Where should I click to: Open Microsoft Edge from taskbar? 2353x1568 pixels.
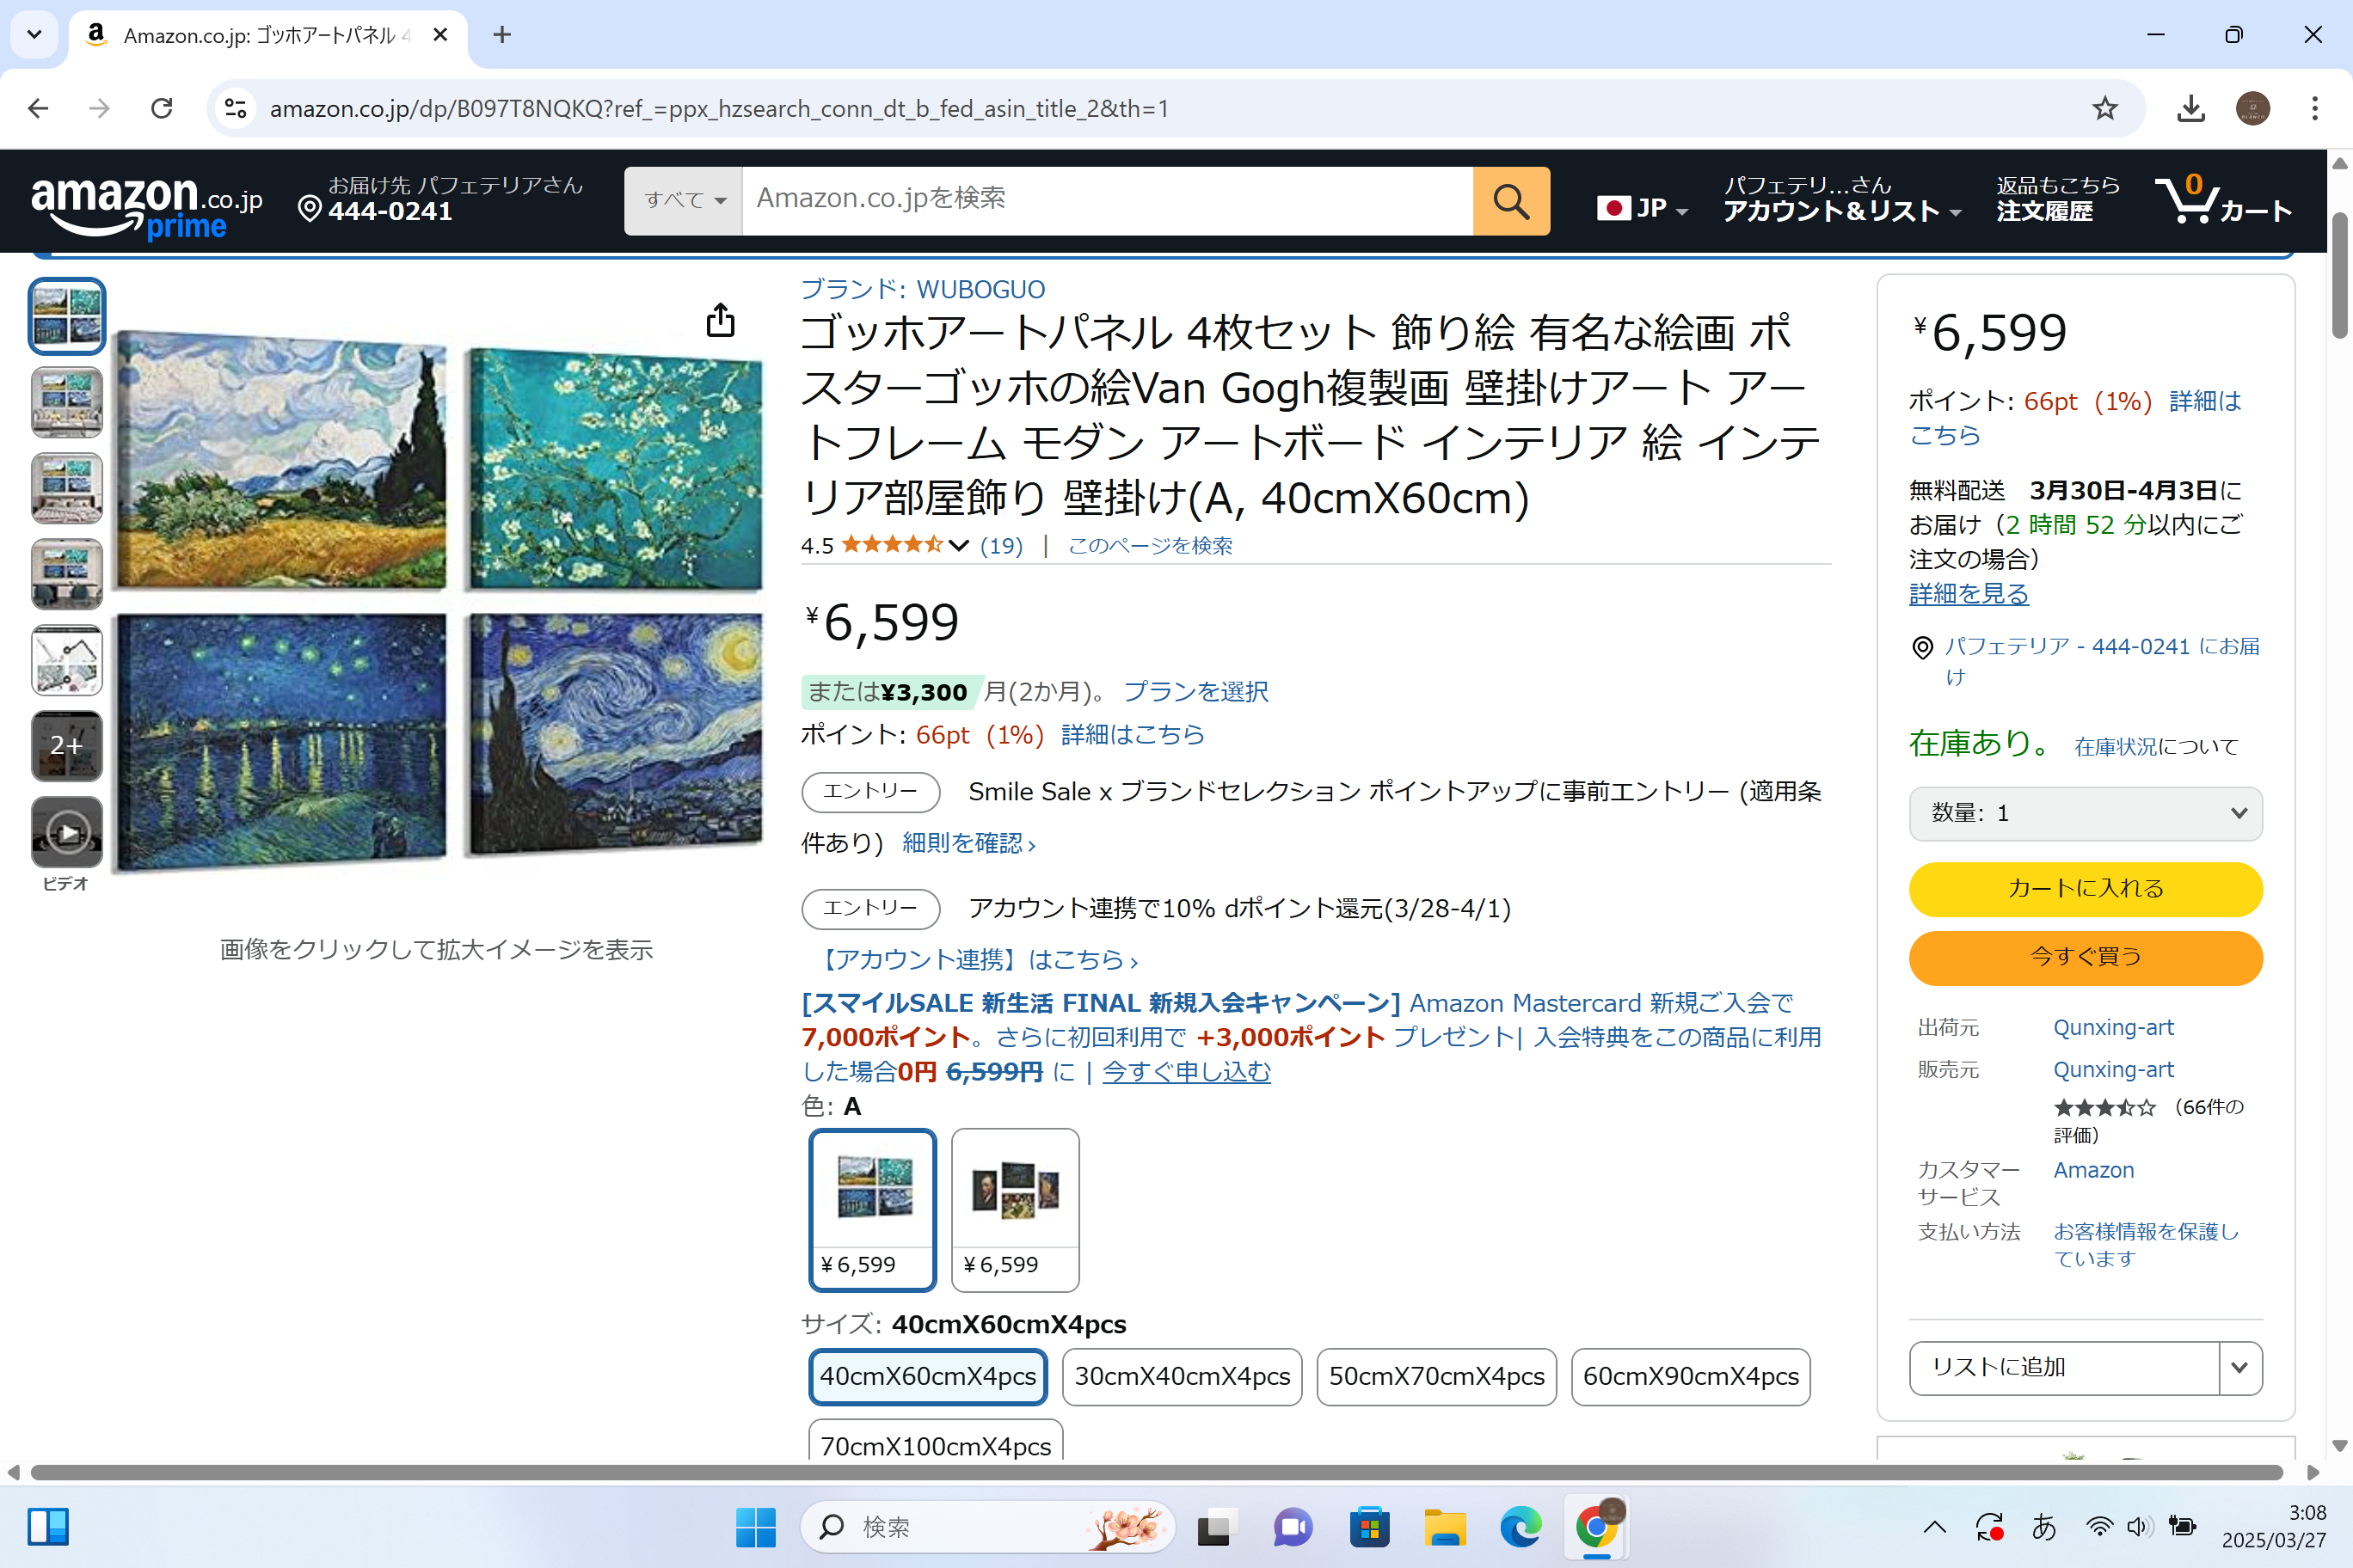tap(1520, 1527)
